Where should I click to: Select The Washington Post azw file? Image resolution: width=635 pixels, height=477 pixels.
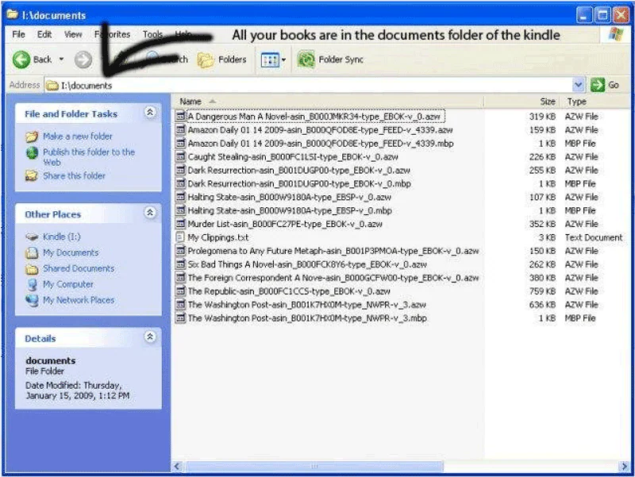click(x=306, y=305)
